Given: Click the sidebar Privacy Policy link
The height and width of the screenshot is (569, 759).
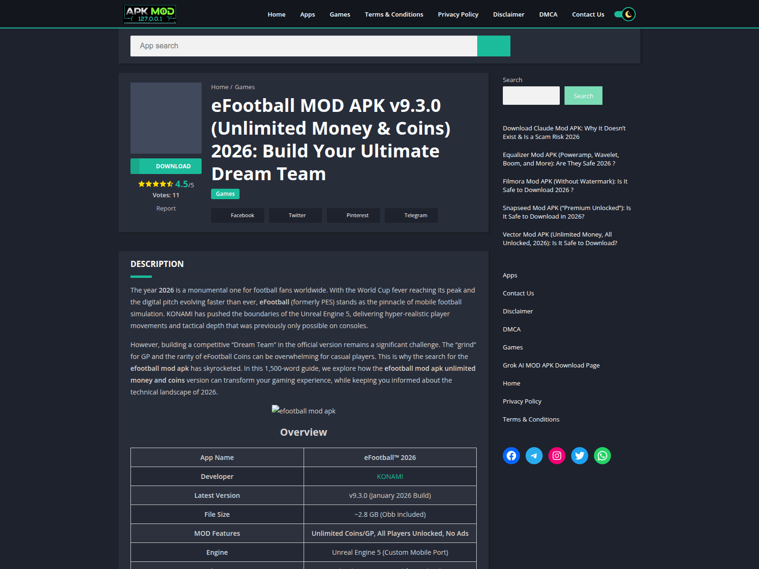Looking at the screenshot, I should (522, 401).
